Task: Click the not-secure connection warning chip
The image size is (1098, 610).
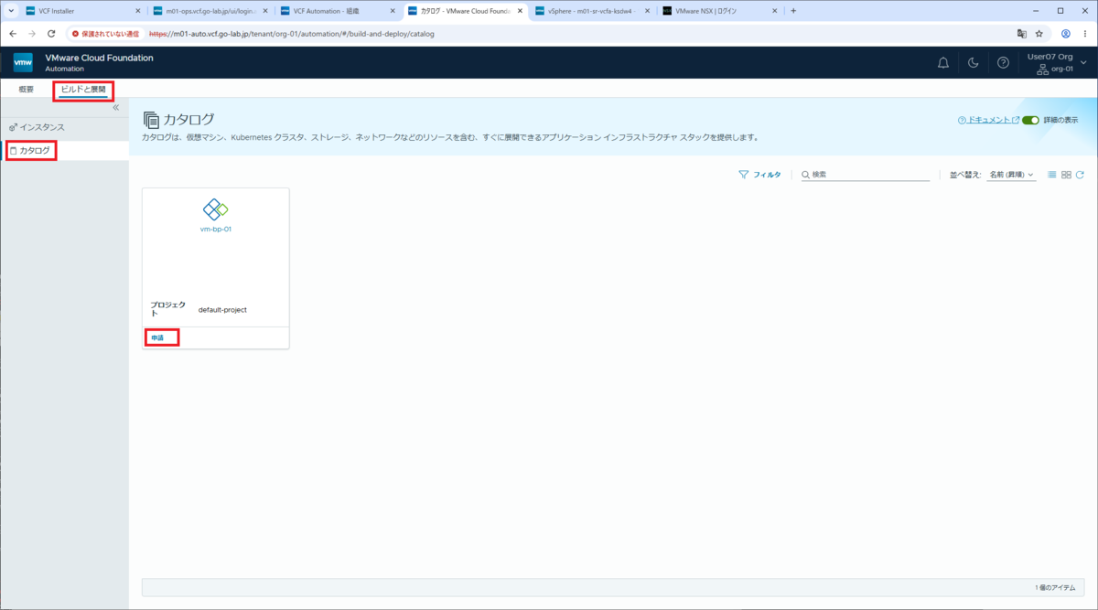Action: (x=105, y=34)
